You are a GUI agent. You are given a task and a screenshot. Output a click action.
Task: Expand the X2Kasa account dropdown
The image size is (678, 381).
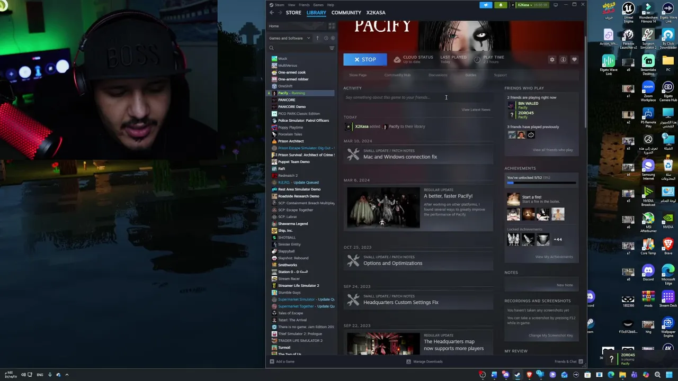[532, 5]
